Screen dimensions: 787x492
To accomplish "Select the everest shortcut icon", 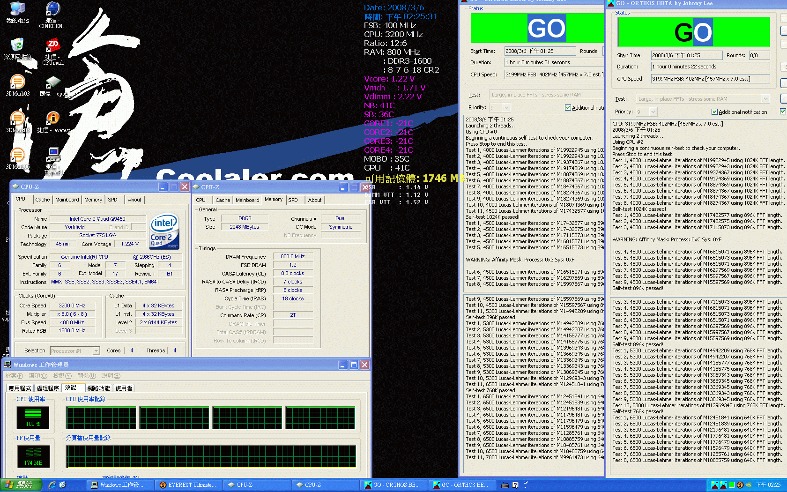I will coord(52,121).
